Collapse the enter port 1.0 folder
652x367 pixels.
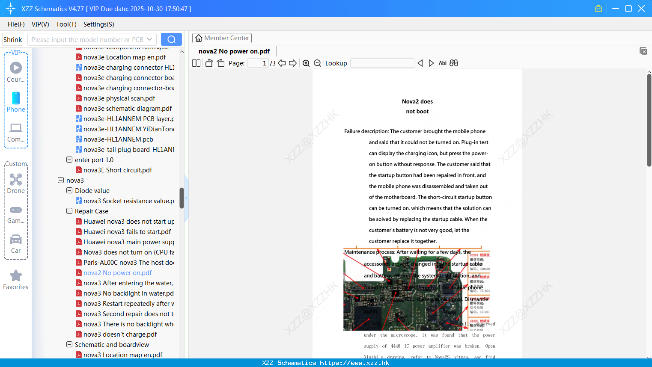point(69,160)
